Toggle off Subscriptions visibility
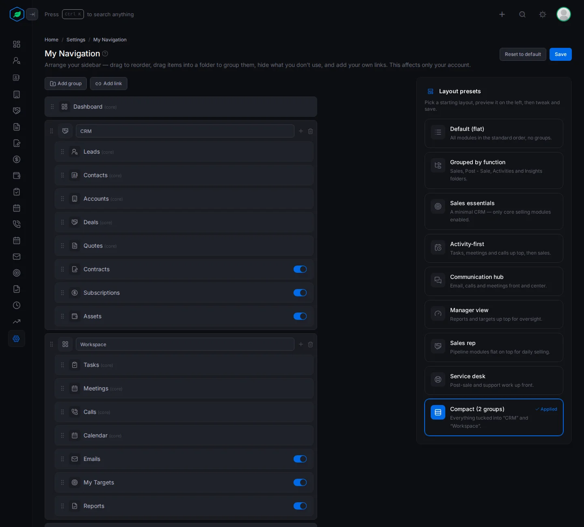 click(300, 293)
